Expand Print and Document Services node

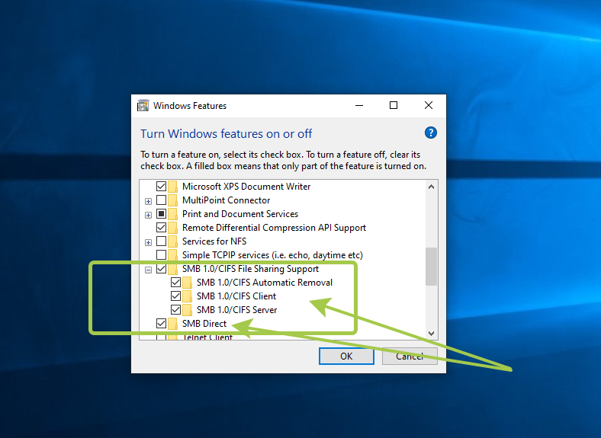coord(148,215)
